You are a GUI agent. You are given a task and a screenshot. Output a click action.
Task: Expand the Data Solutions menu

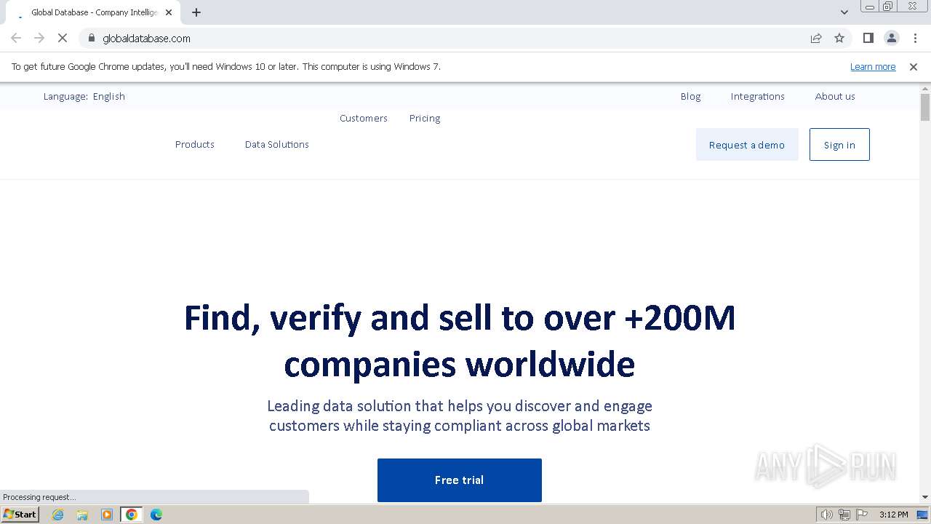coord(277,144)
